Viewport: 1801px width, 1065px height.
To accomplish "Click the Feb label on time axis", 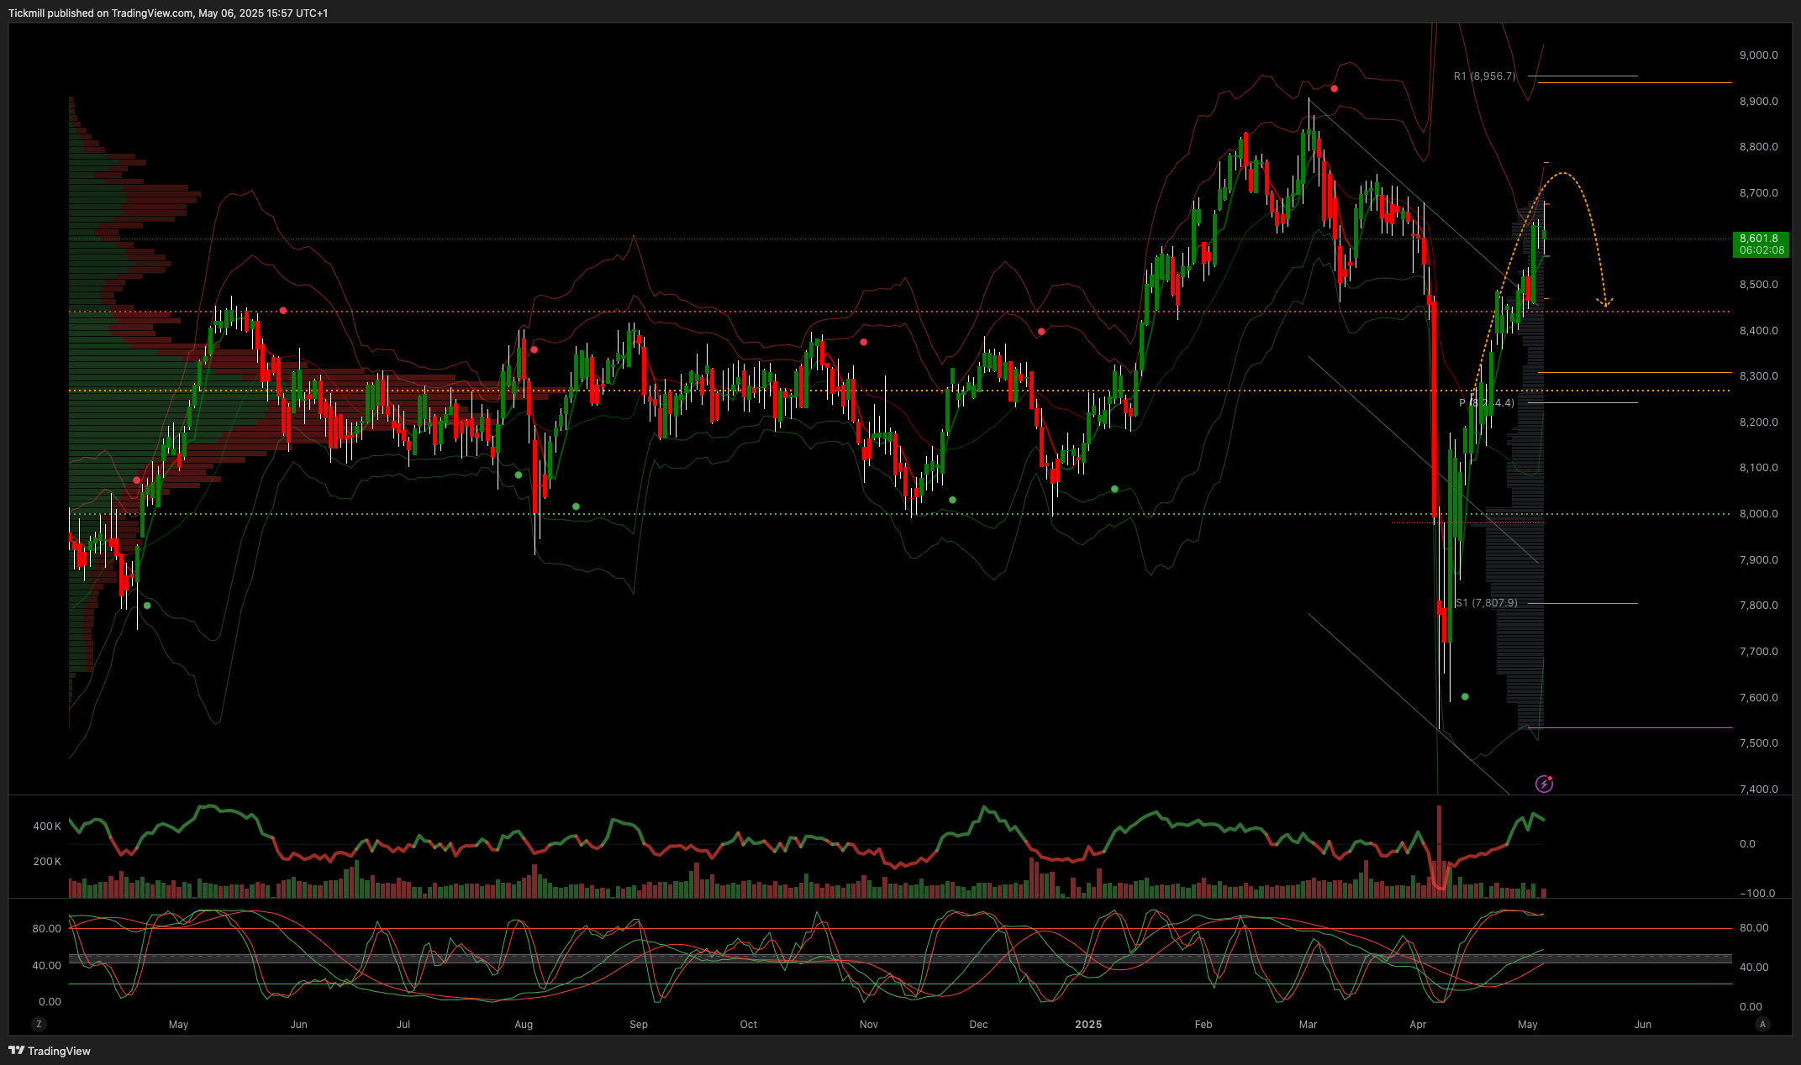I will (x=1203, y=1025).
